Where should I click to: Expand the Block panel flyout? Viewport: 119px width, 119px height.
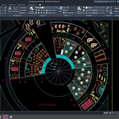(x=67, y=16)
